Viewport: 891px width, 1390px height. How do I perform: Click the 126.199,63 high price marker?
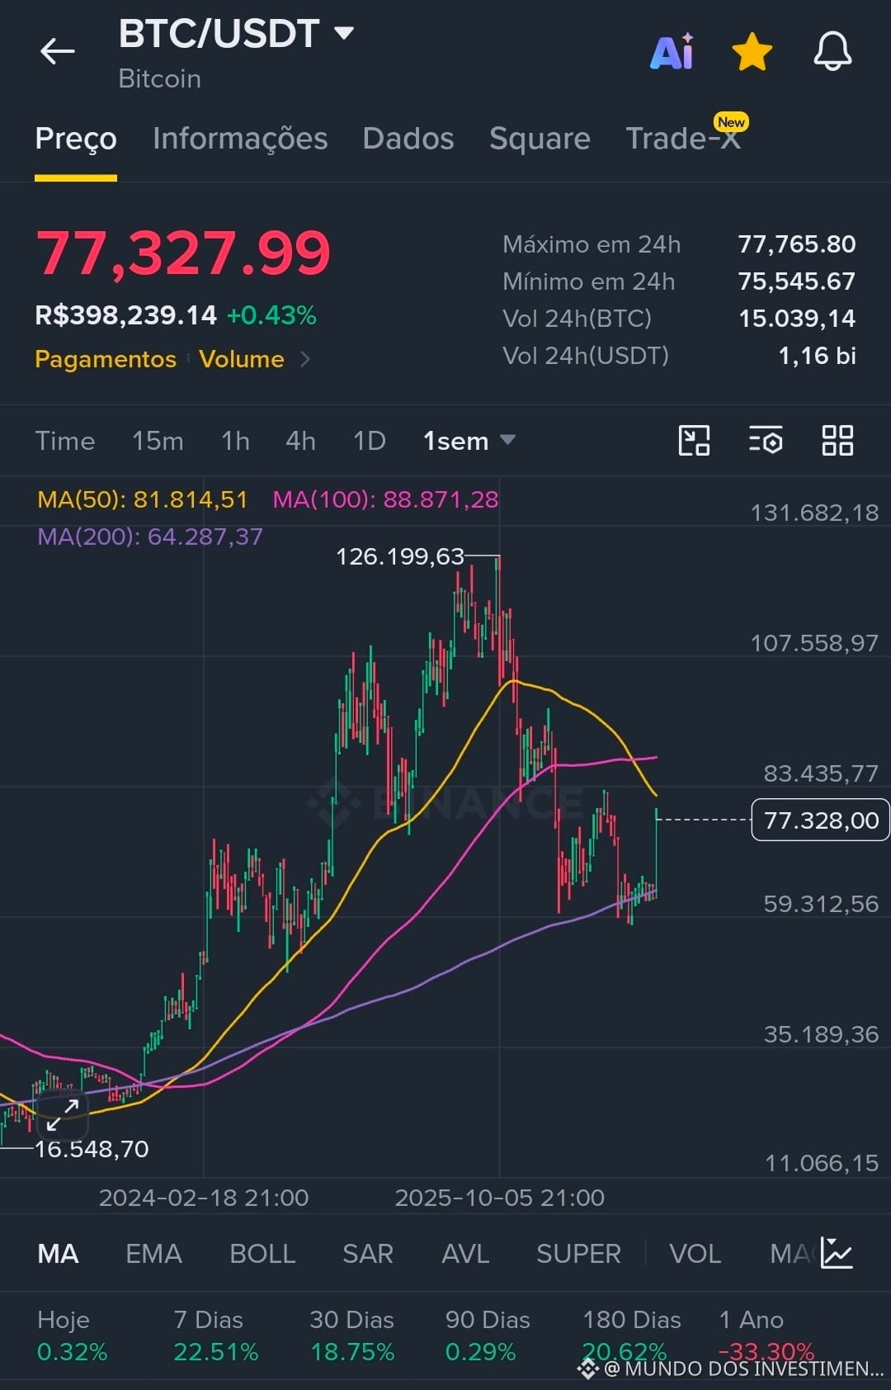pyautogui.click(x=400, y=556)
